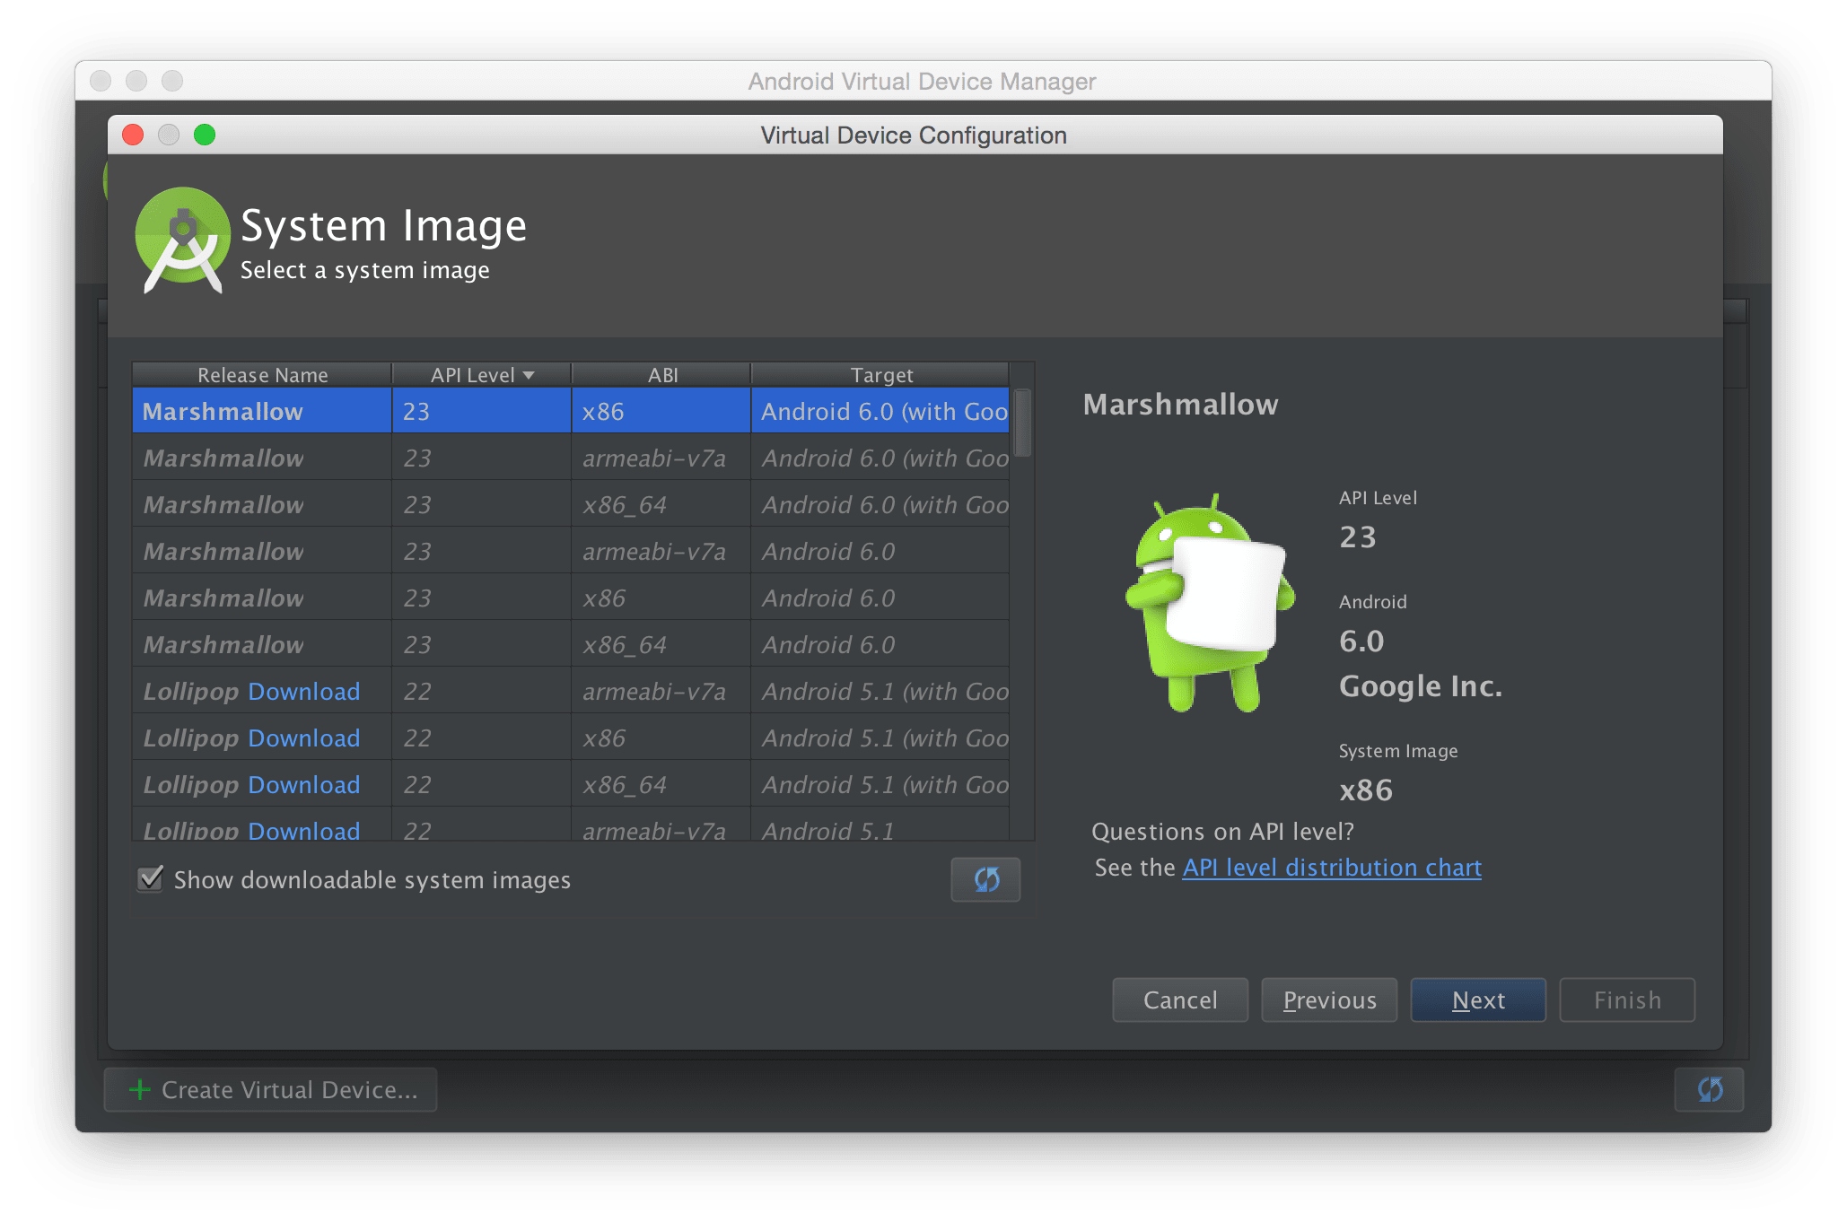Image resolution: width=1847 pixels, height=1222 pixels.
Task: Click the Create Virtual Device button
Action: (269, 1089)
